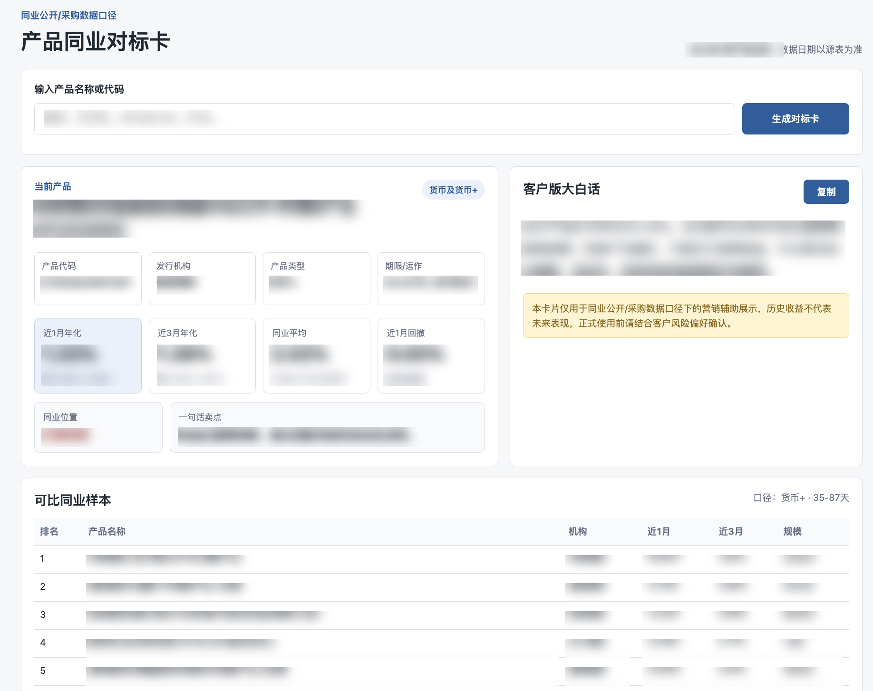Click the 输入产品名称或代码 label
The image size is (873, 691).
click(x=79, y=89)
